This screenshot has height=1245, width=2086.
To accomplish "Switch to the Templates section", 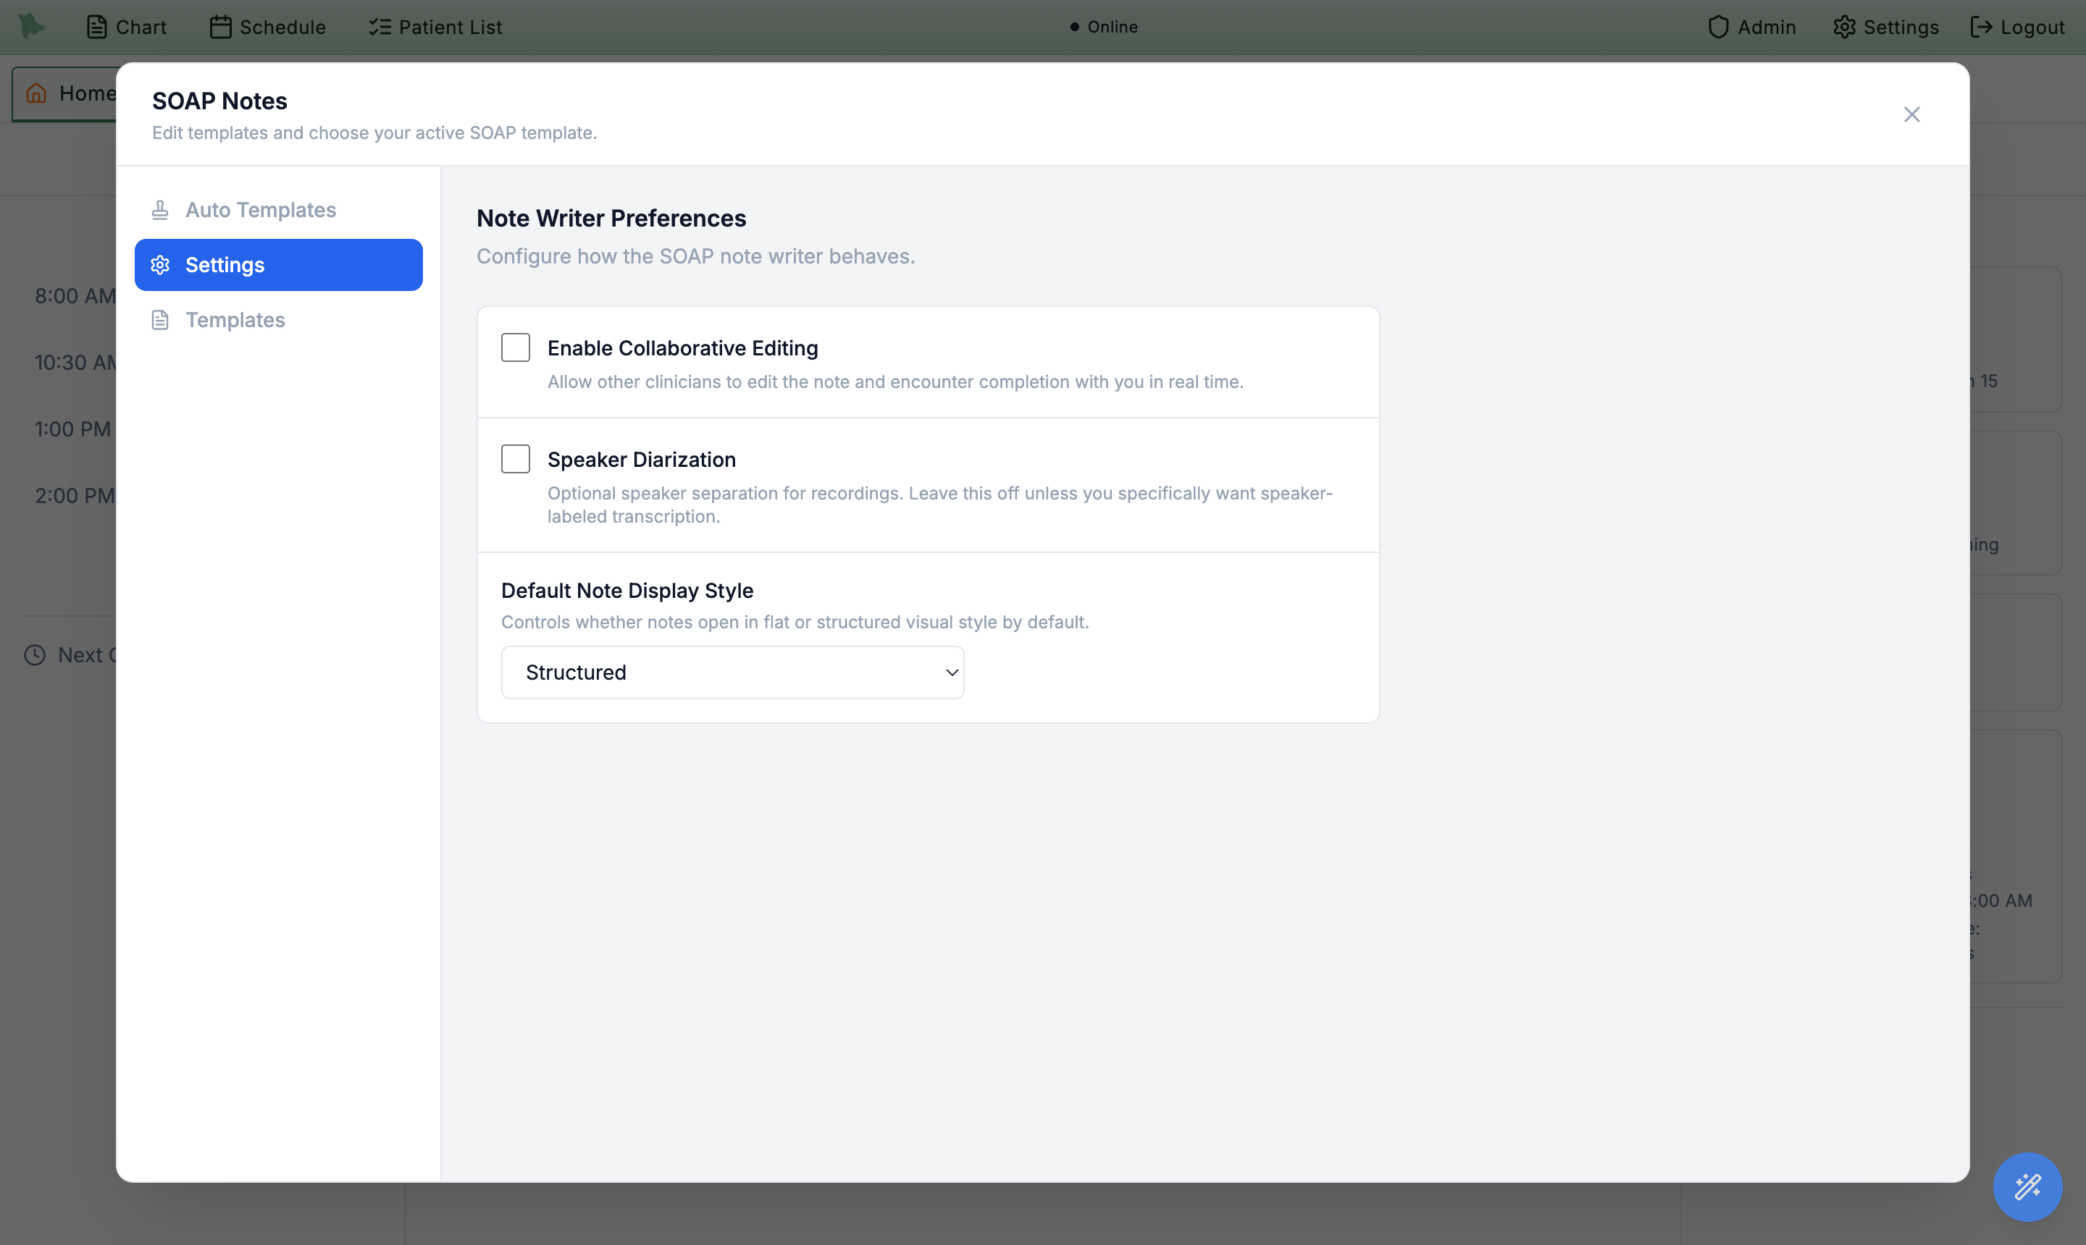I will pos(279,320).
